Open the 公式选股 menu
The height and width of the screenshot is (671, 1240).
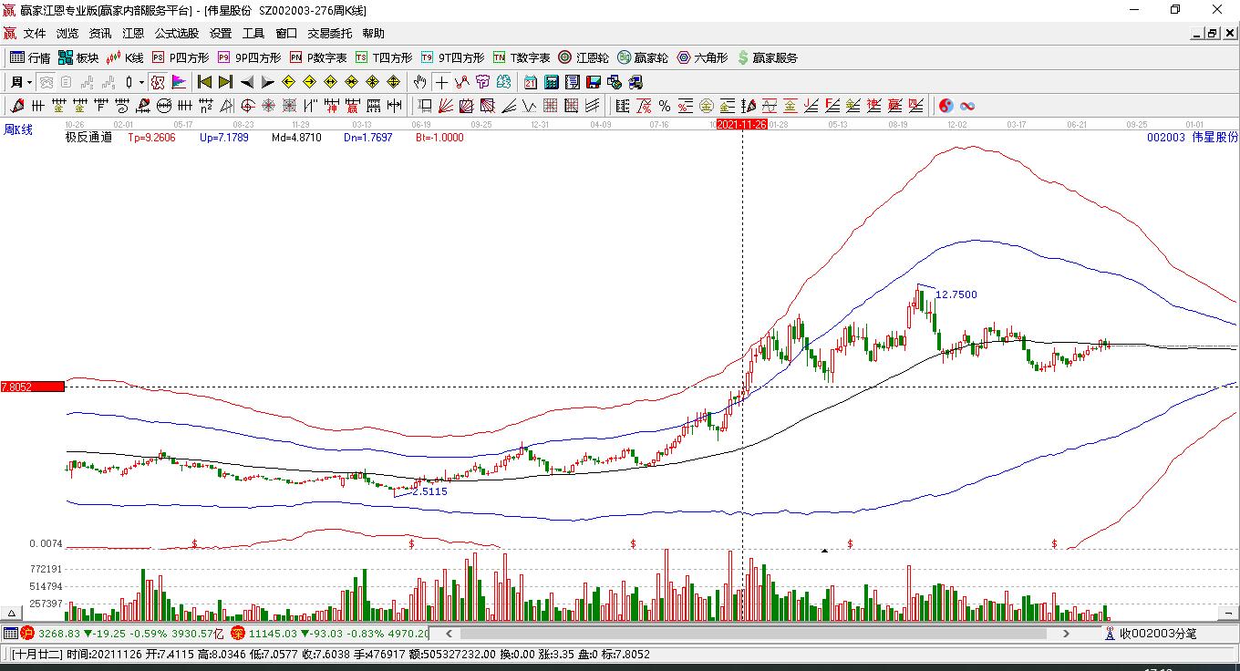[x=177, y=34]
